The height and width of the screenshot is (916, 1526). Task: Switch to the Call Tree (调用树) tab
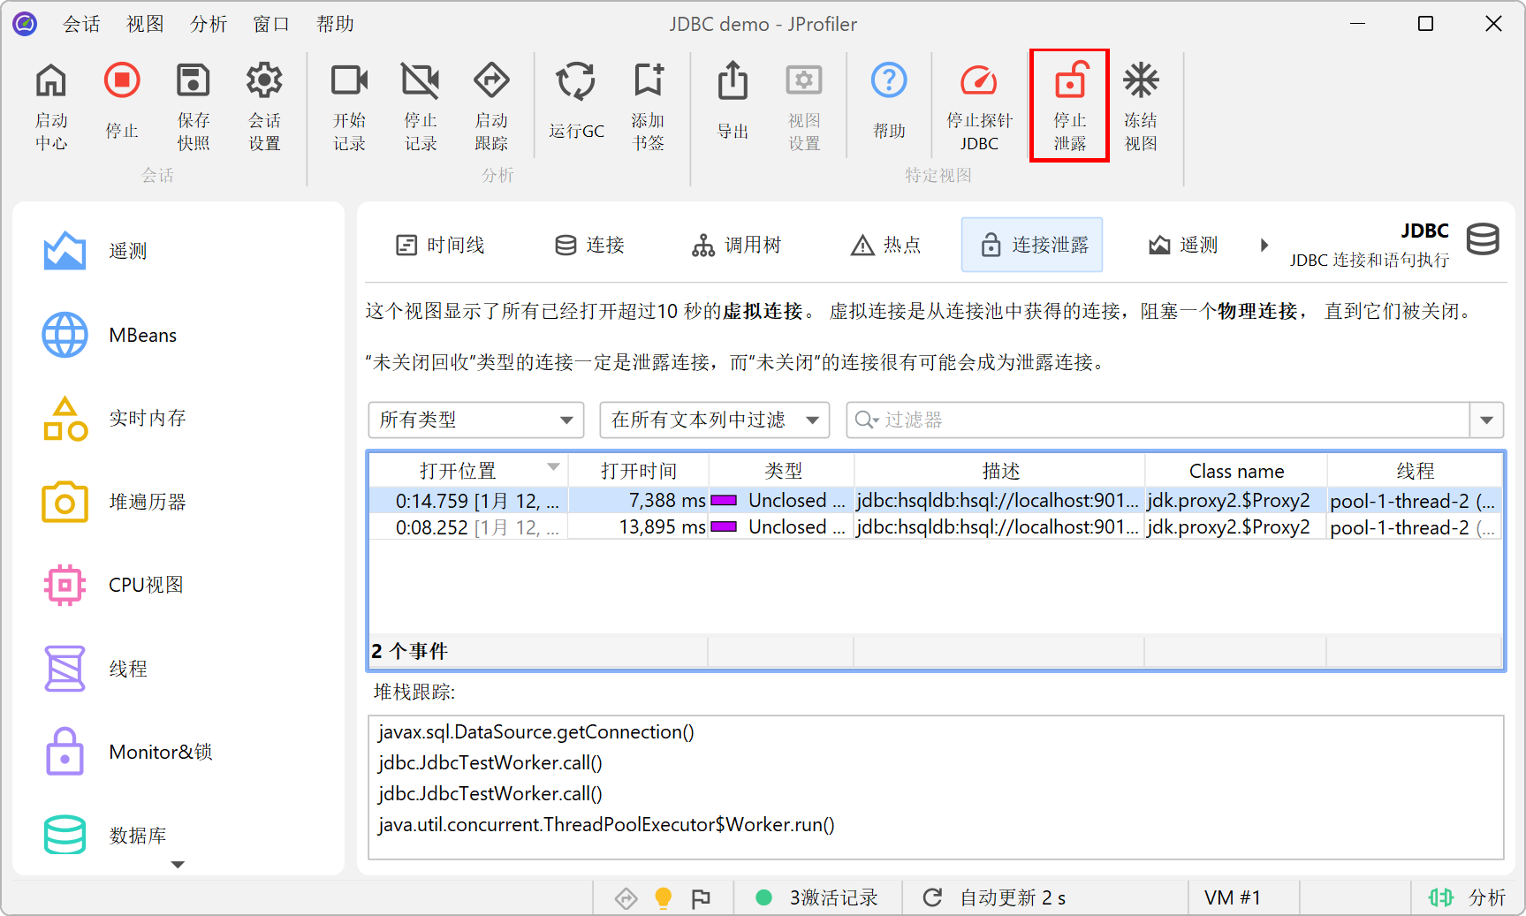coord(737,245)
